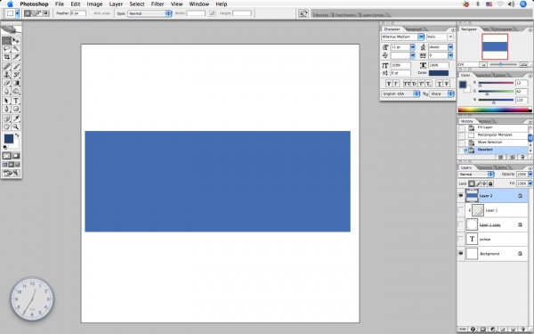The width and height of the screenshot is (534, 334).
Task: Select the Dodge tool
Action: (x=16, y=91)
